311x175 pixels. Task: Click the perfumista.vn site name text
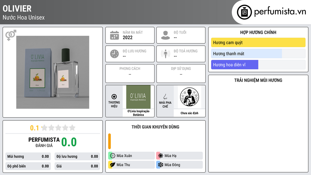click(x=280, y=12)
